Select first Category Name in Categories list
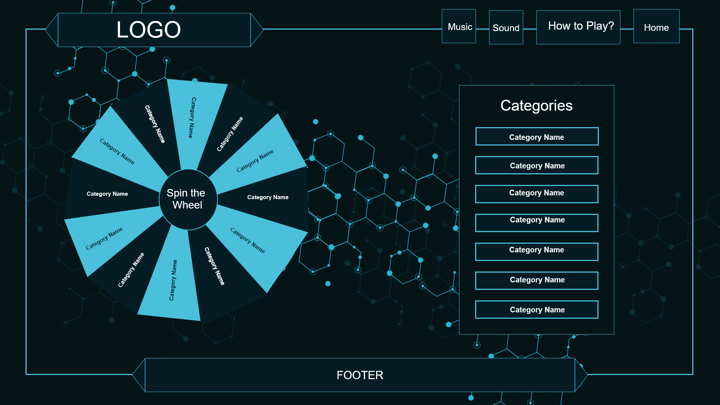 click(x=537, y=137)
